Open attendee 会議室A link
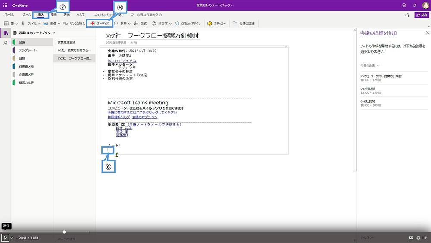431x243 pixels. (122, 136)
